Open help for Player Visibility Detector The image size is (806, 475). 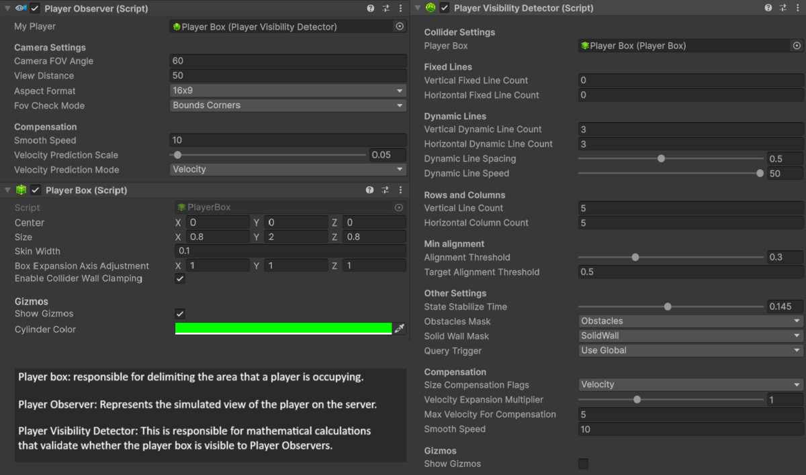pos(768,8)
